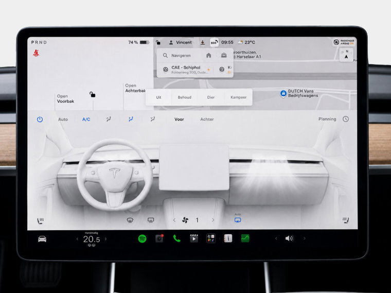Tap the unlock padlock icon above the car

point(92,94)
